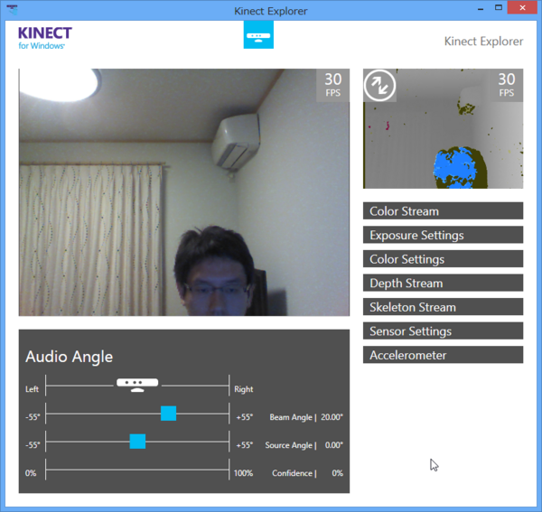
Task: Expand the Exposure Settings section
Action: pyautogui.click(x=443, y=235)
